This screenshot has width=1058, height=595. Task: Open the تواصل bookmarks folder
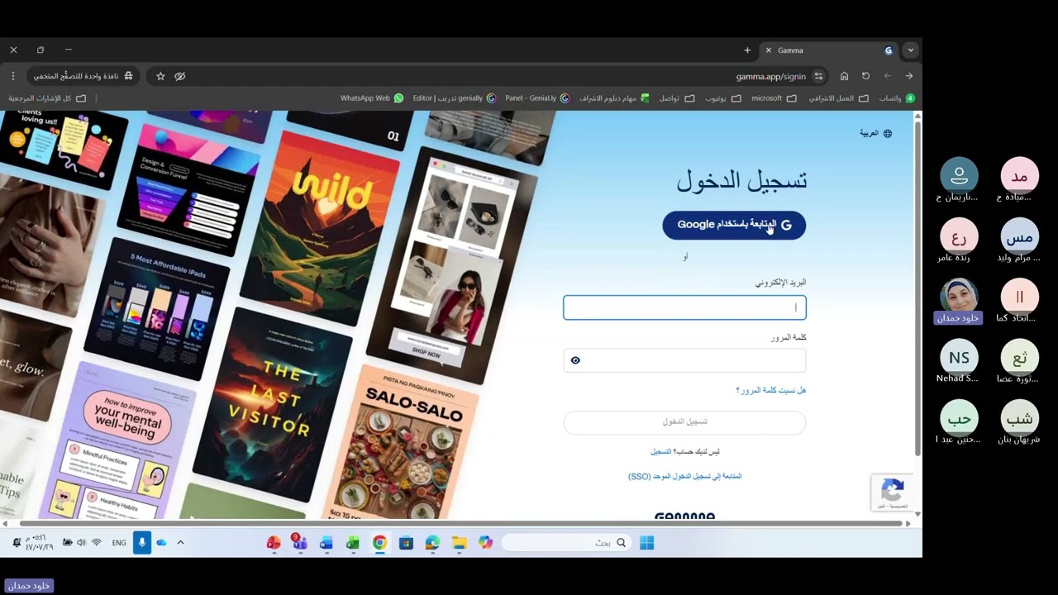pos(676,98)
